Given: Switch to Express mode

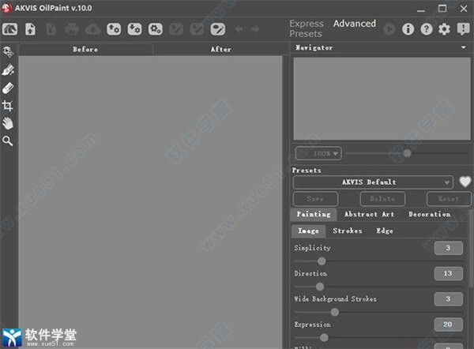Looking at the screenshot, I should (307, 24).
